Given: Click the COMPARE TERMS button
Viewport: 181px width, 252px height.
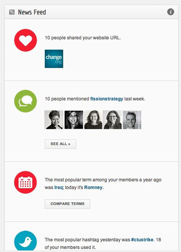Looking at the screenshot, I should [x=67, y=204].
